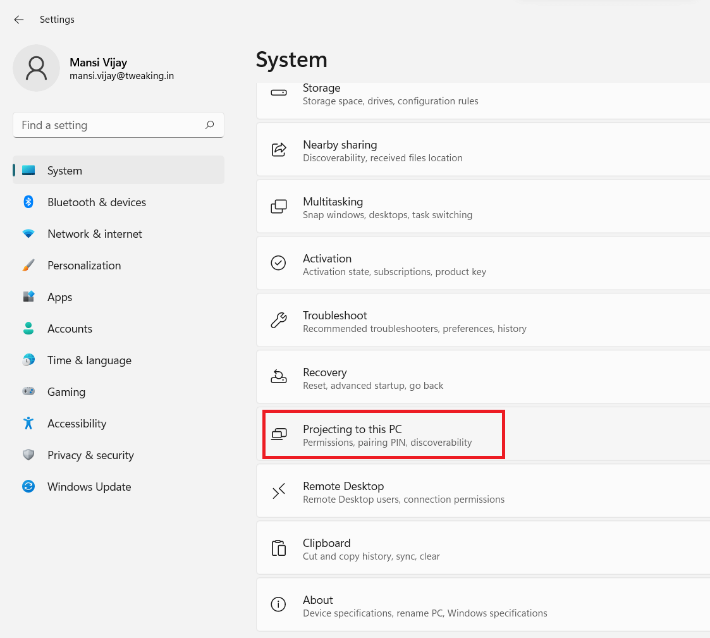Open Multitasking via its windows icon
Screen dimensions: 710x638
tap(279, 206)
